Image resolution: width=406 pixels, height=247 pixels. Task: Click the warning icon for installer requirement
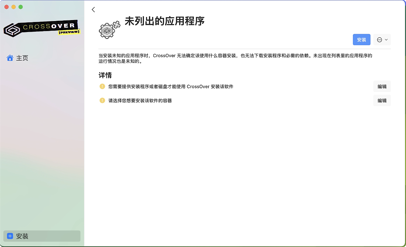coord(102,86)
